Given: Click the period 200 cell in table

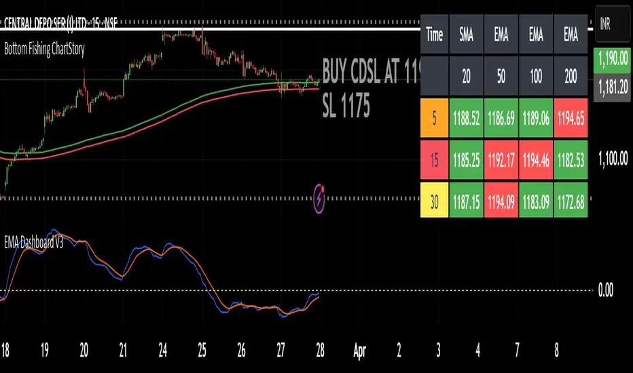Looking at the screenshot, I should pyautogui.click(x=571, y=76).
